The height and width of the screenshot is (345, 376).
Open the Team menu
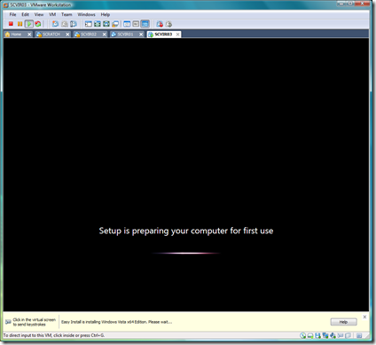(x=67, y=14)
